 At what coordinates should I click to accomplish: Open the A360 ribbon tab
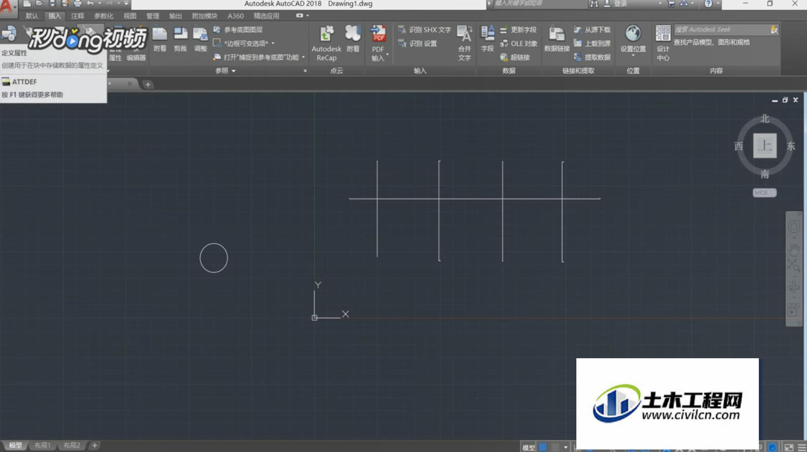235,16
